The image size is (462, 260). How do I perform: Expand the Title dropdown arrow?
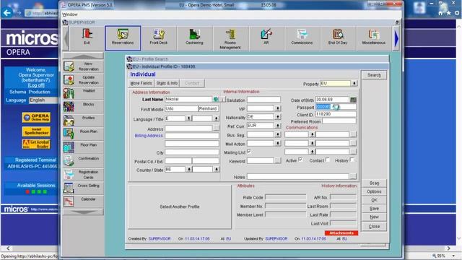pyautogui.click(x=217, y=118)
